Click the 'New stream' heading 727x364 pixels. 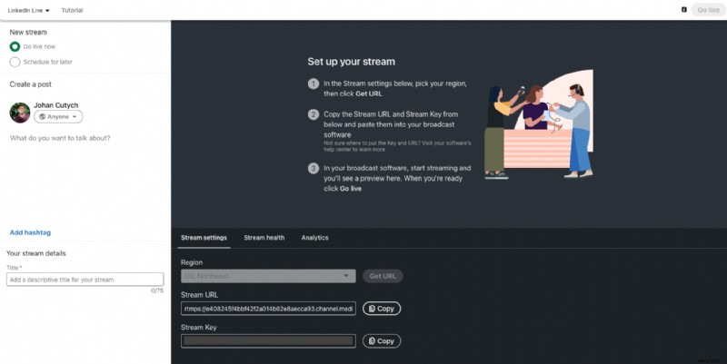28,32
